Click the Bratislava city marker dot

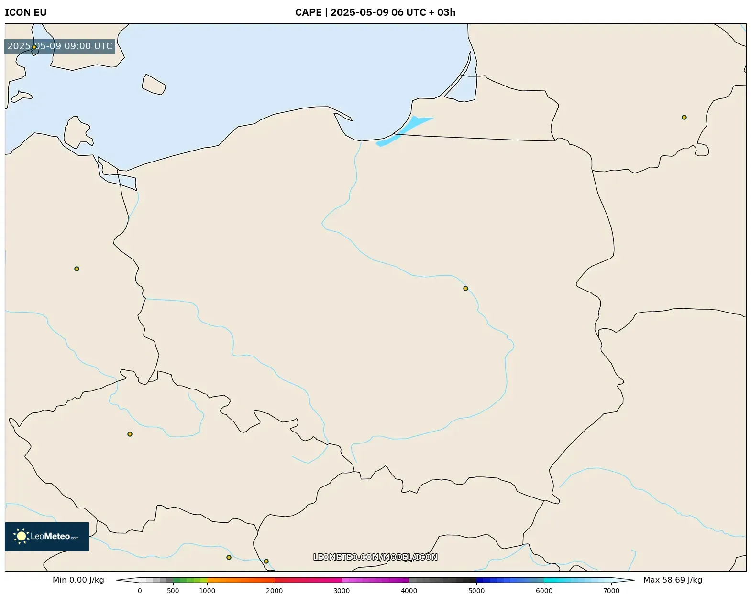pyautogui.click(x=266, y=561)
